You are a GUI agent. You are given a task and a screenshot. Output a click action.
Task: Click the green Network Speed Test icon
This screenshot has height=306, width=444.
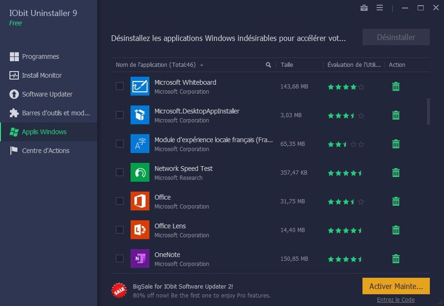(x=140, y=172)
